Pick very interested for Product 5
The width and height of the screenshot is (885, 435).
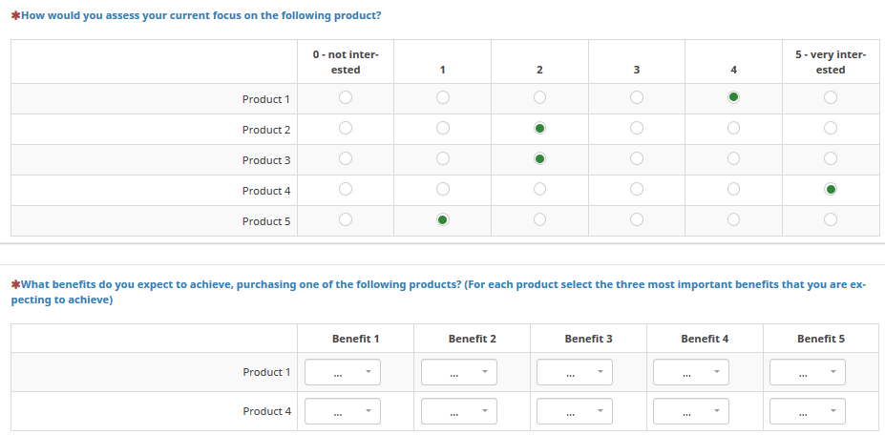pyautogui.click(x=831, y=219)
